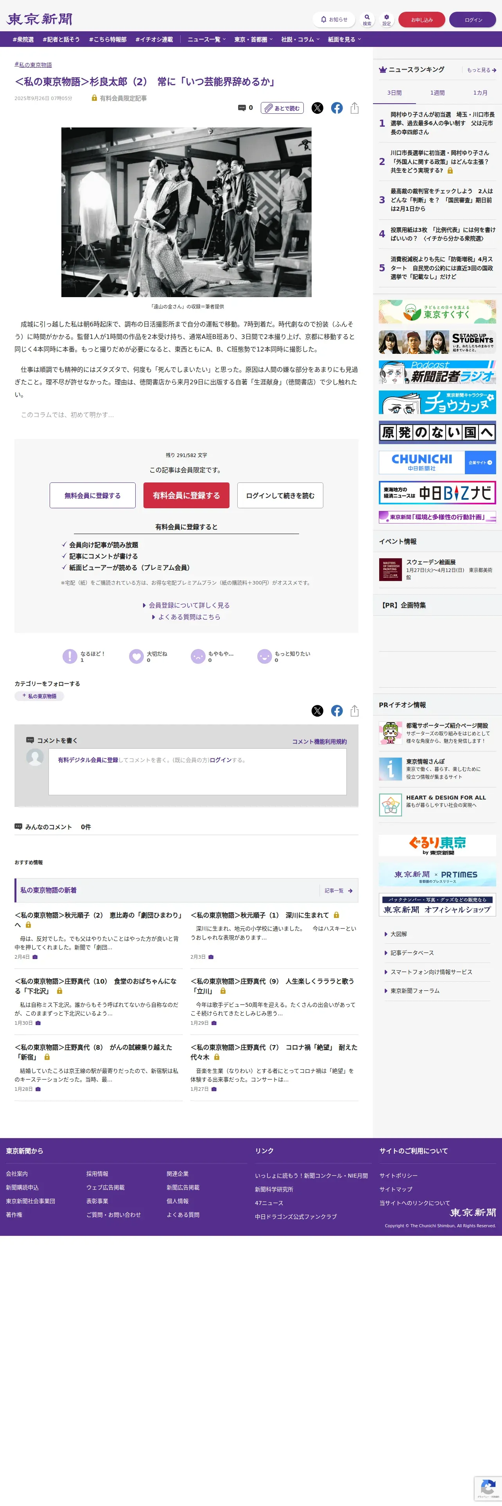Share on X using the icon under the headline
Screen dimensions: 502x1506
317,108
